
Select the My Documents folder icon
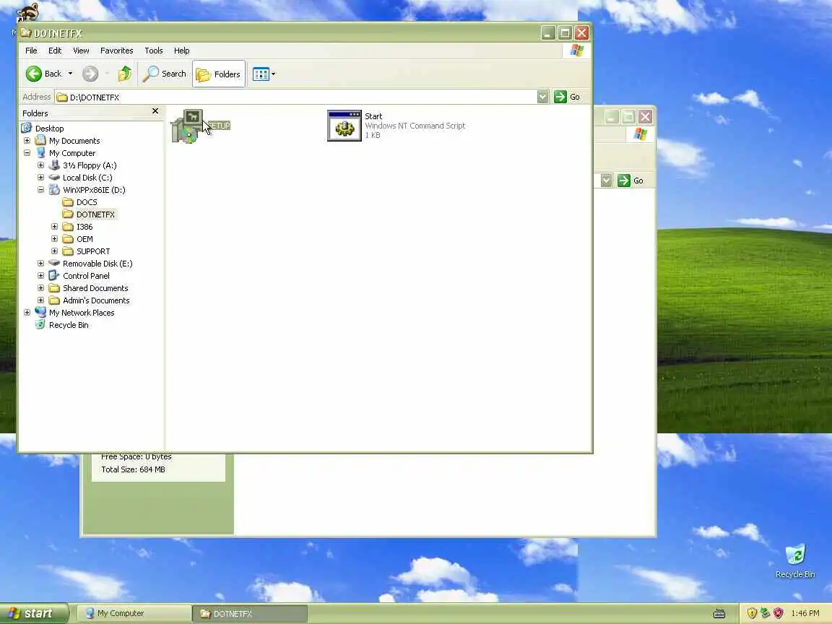coord(40,141)
